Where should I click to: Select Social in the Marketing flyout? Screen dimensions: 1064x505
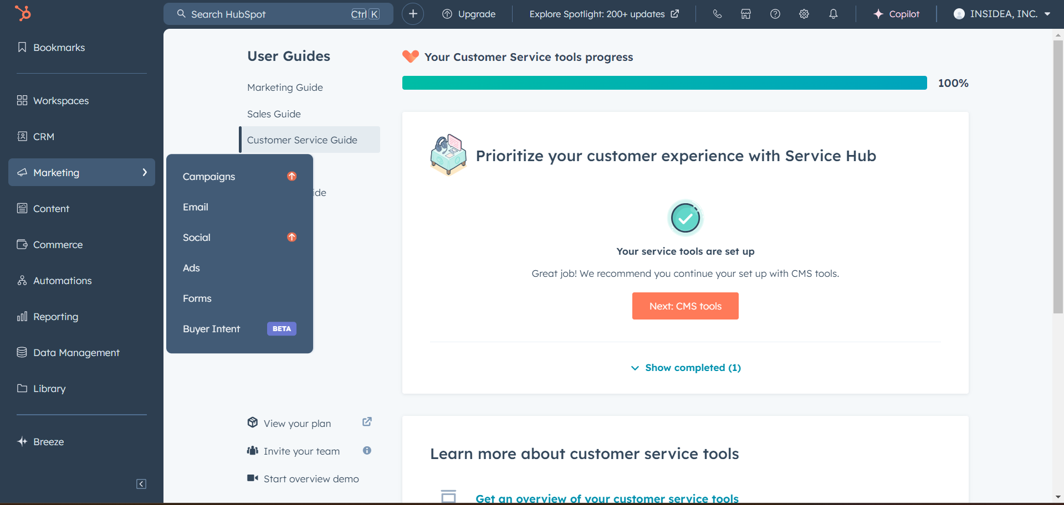(197, 238)
